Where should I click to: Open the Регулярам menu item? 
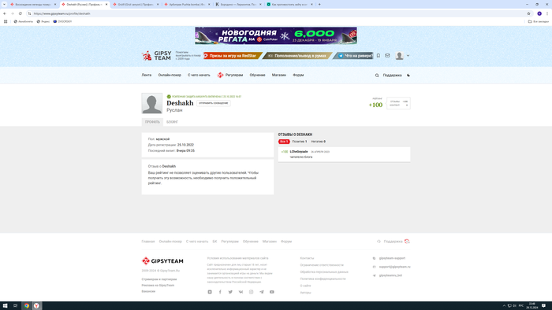click(230, 75)
